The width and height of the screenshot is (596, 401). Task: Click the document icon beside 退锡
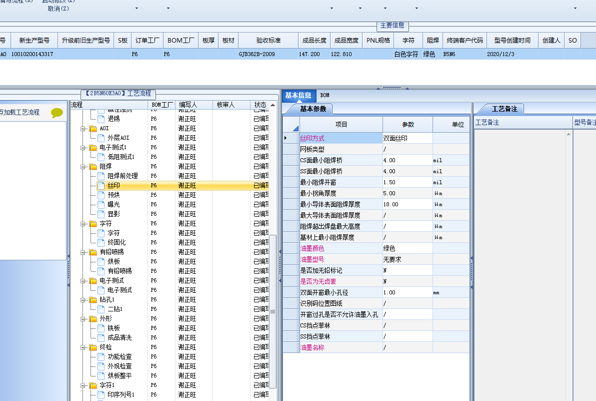coord(101,119)
